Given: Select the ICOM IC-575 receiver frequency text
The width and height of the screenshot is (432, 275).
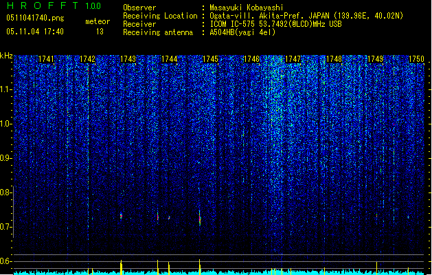Looking at the screenshot, I should click(275, 24).
